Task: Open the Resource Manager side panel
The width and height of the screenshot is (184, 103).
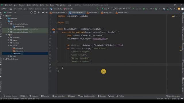Action: click(x=1, y=30)
